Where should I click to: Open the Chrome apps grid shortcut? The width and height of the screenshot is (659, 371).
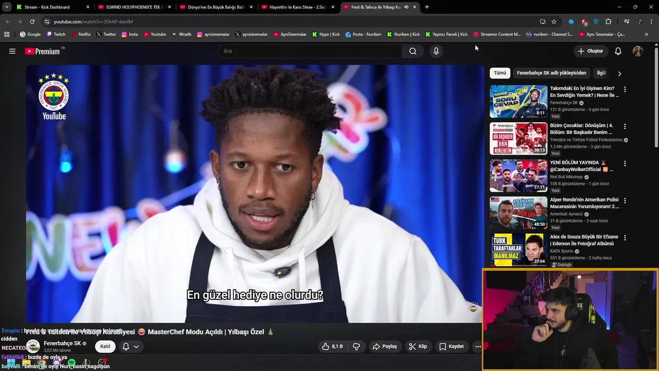(7, 35)
